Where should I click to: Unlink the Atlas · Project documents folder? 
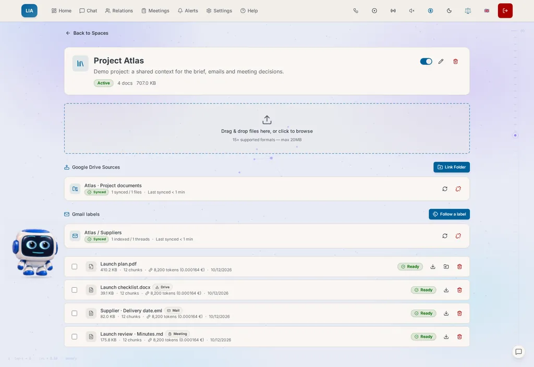tap(458, 189)
